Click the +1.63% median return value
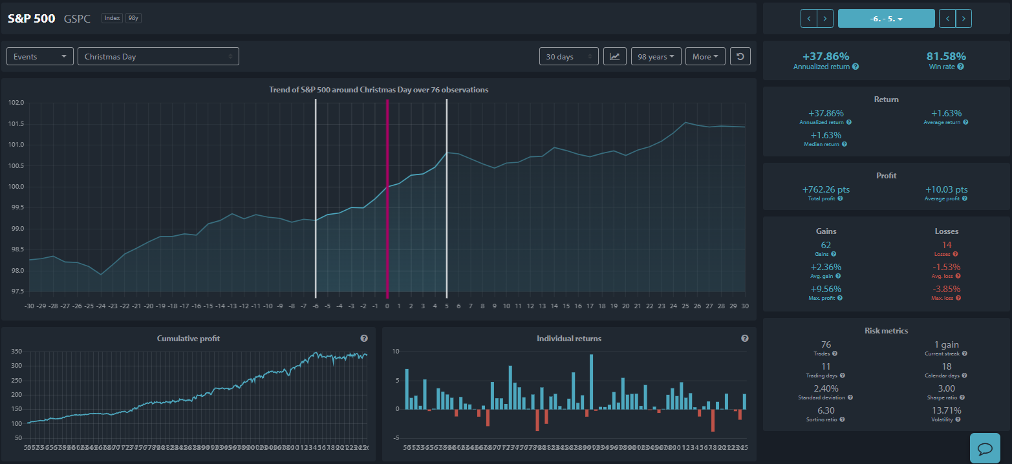1012x464 pixels. tap(824, 135)
